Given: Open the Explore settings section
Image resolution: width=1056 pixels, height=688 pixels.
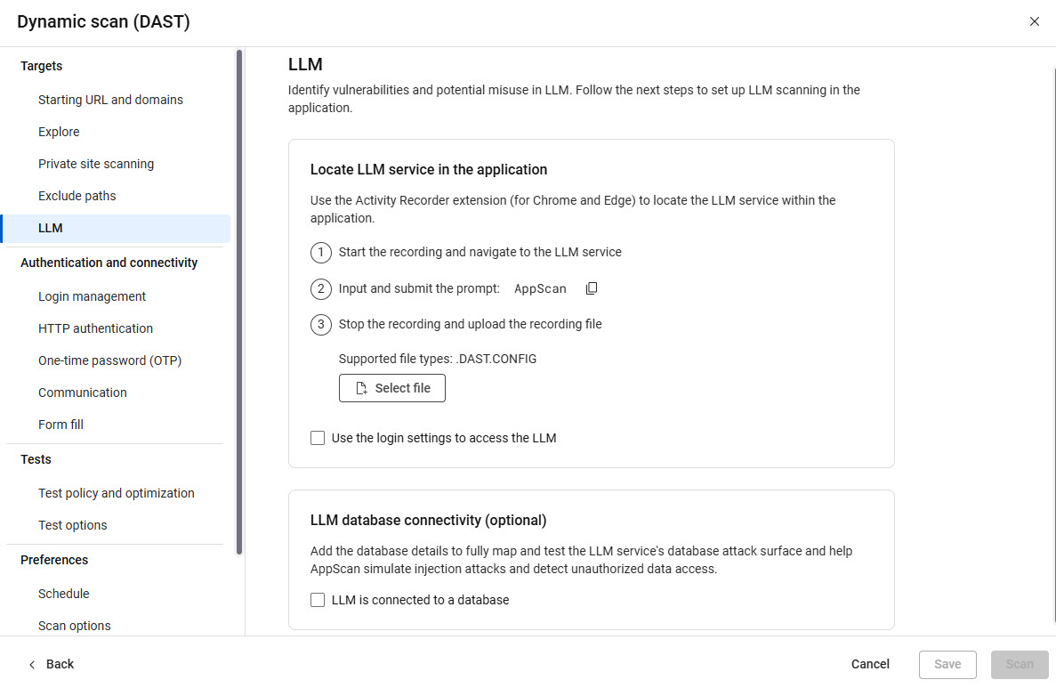Looking at the screenshot, I should [59, 131].
